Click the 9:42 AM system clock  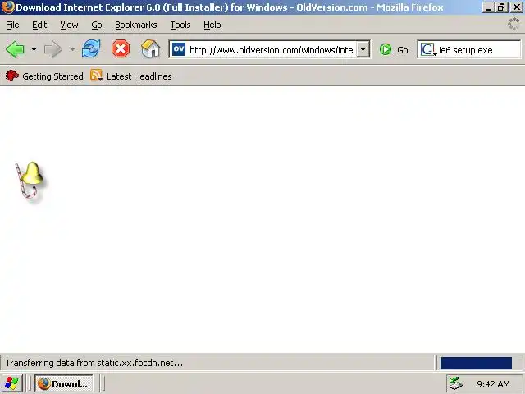(493, 384)
